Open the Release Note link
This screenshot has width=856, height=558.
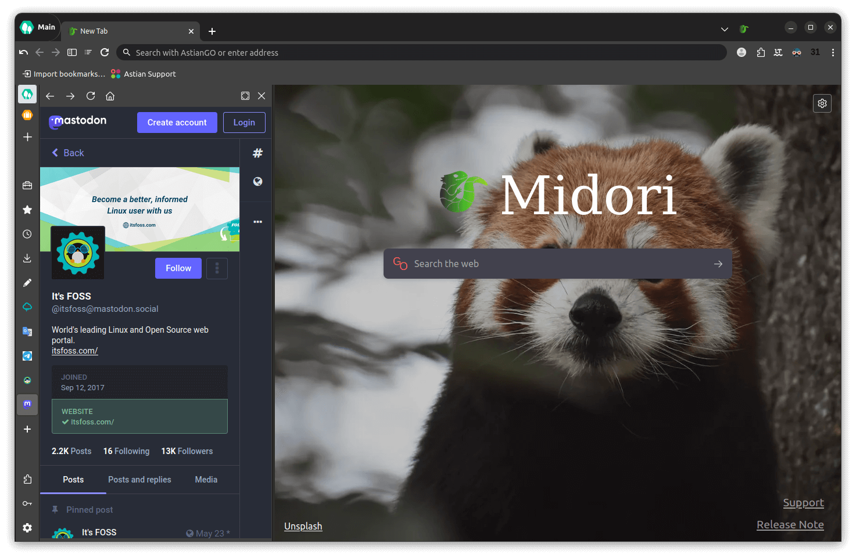pos(790,524)
